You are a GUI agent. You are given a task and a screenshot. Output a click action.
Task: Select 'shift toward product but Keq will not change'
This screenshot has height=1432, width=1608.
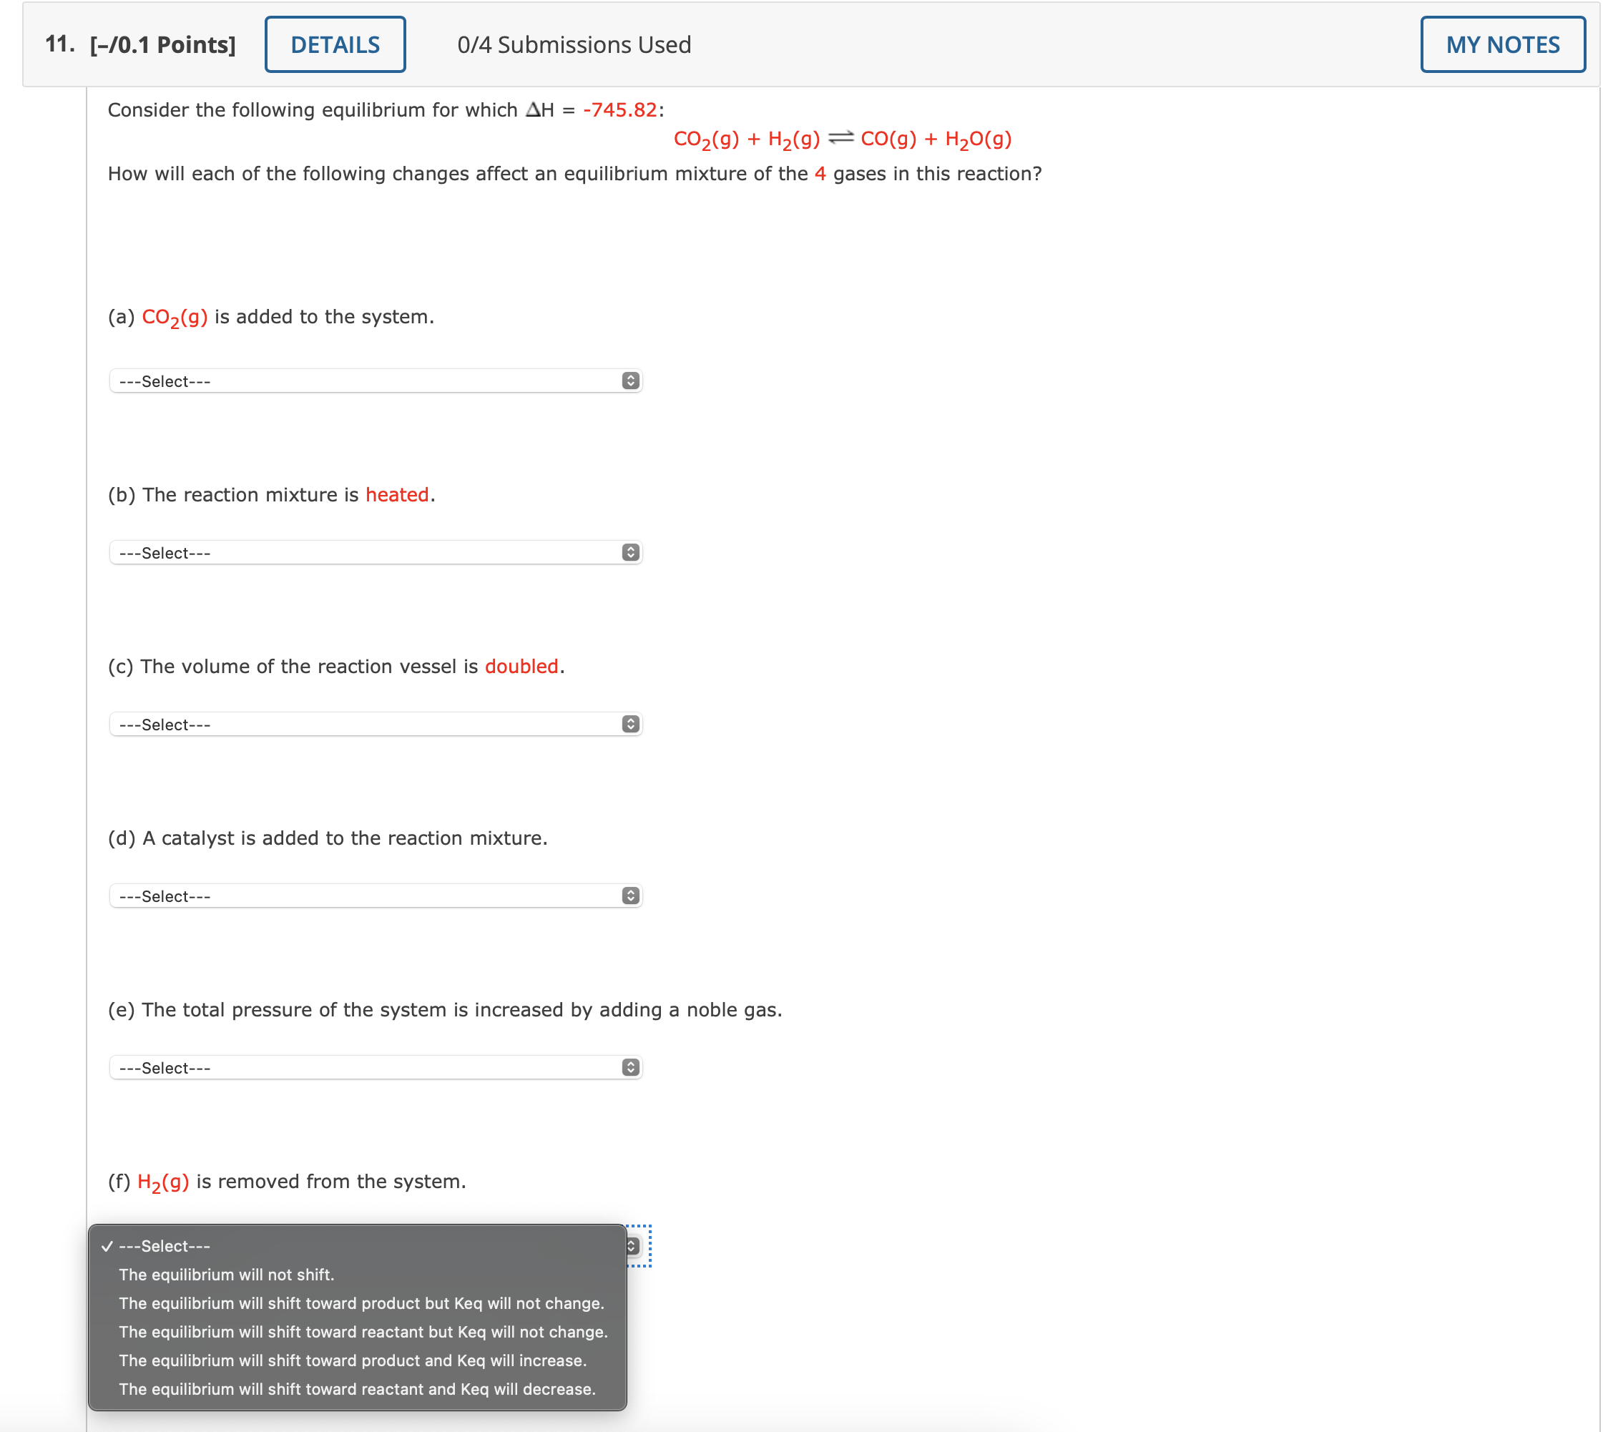pos(358,1303)
